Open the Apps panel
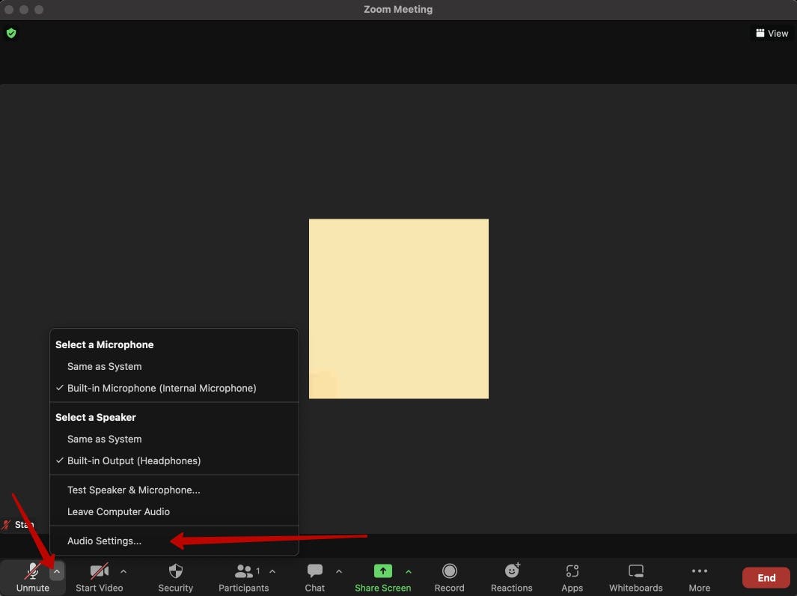The image size is (797, 596). coord(572,572)
